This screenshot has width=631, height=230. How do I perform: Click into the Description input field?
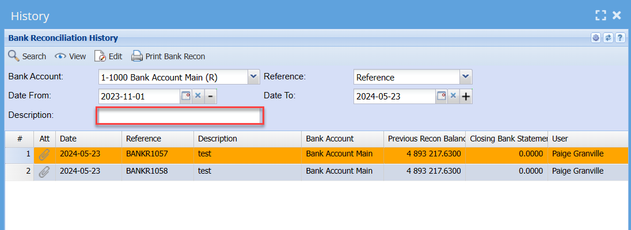(x=180, y=116)
